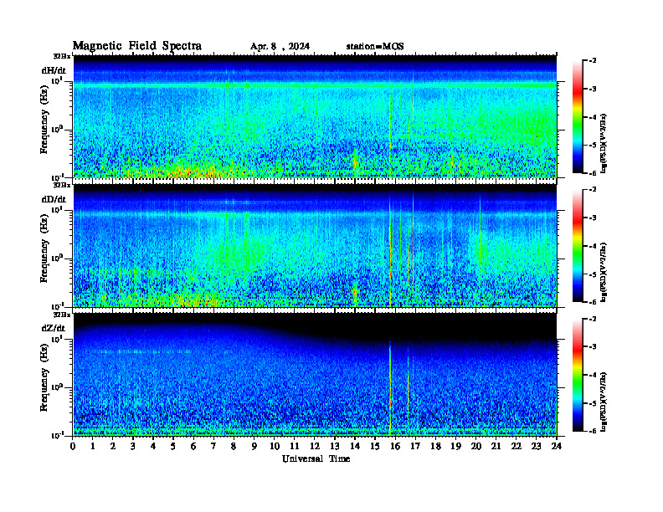The width and height of the screenshot is (663, 512).
Task: Click the "dH/dt" panel label
Action: click(54, 70)
